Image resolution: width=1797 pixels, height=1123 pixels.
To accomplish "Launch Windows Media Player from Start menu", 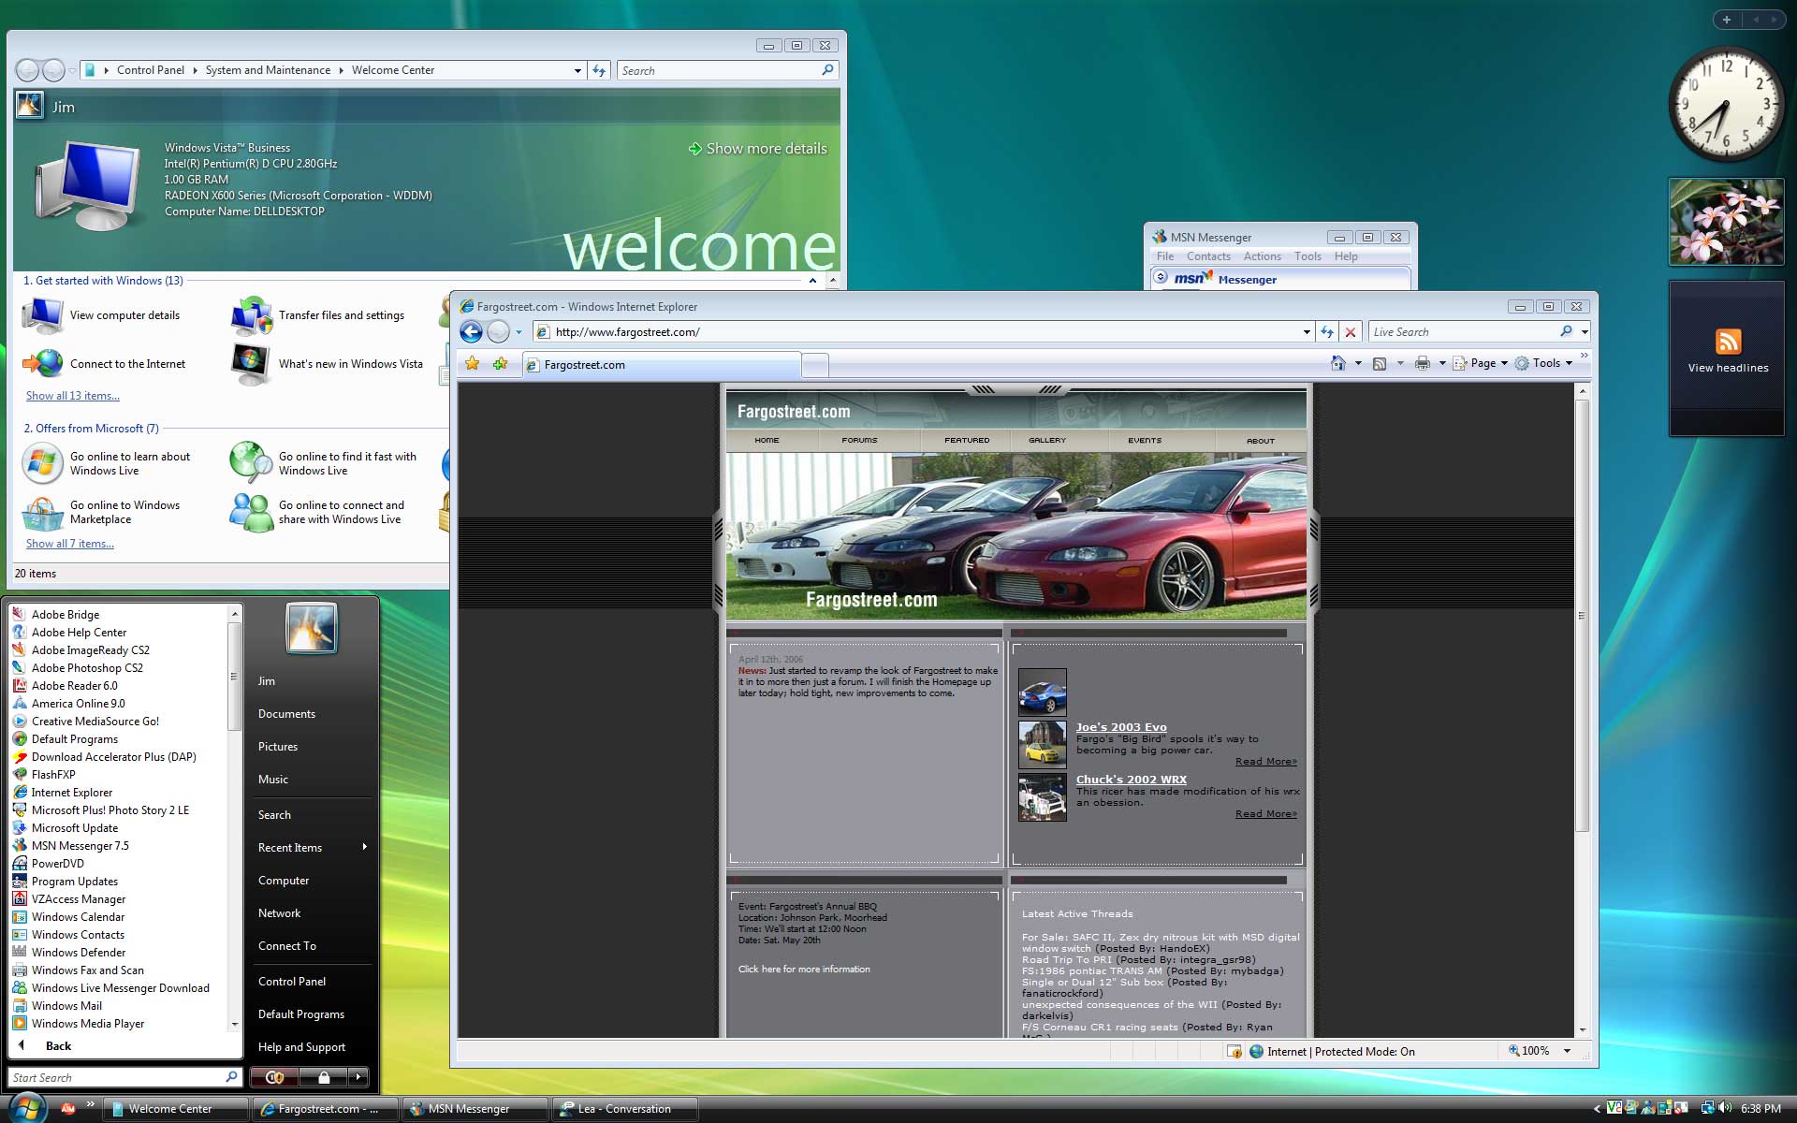I will click(88, 1024).
